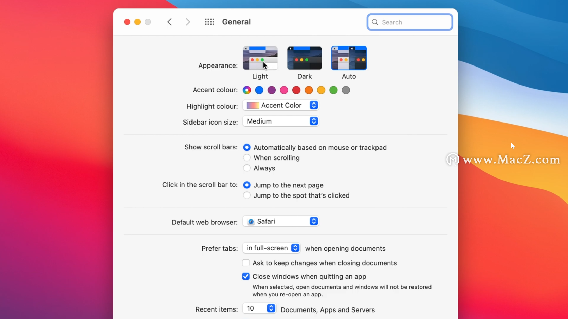Select Always show scroll bars
This screenshot has width=568, height=319.
point(247,168)
